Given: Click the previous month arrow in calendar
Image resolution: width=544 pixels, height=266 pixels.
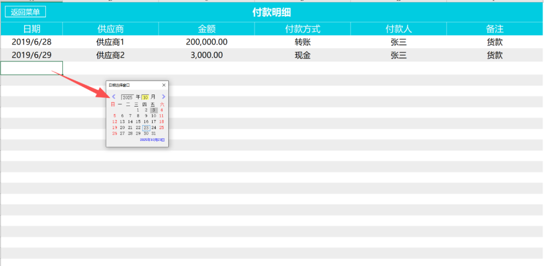Looking at the screenshot, I should [x=113, y=97].
